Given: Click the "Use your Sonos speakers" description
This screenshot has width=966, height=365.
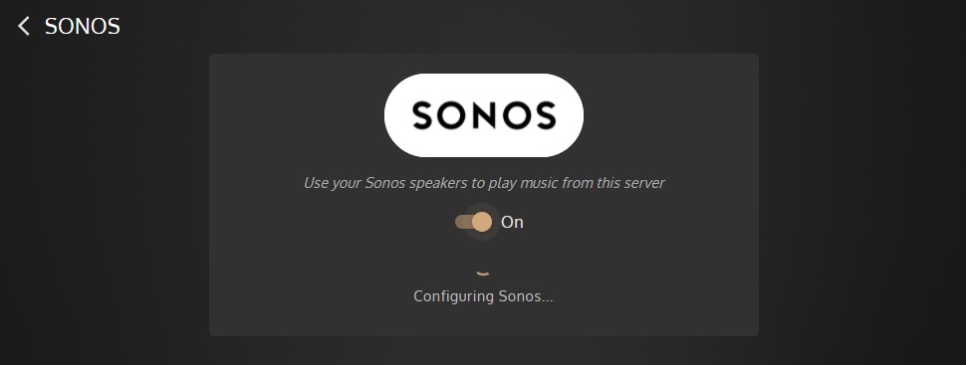Looking at the screenshot, I should point(484,183).
